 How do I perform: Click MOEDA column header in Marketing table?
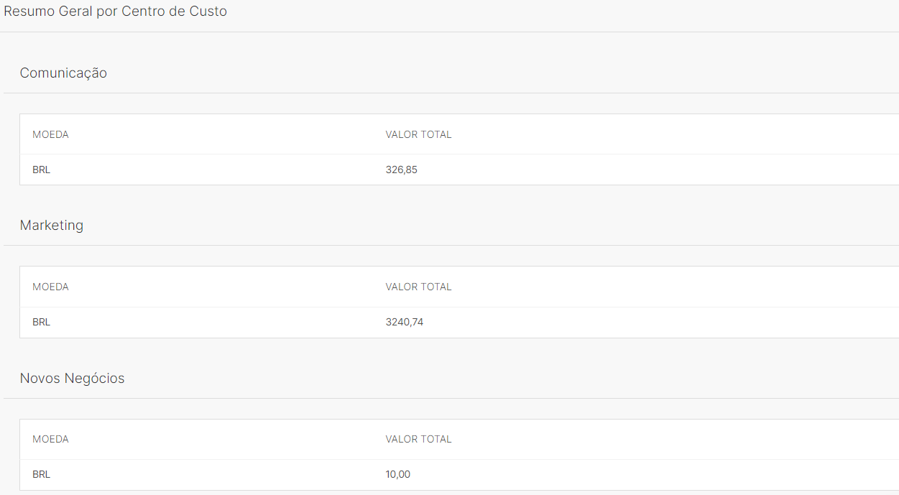(50, 287)
